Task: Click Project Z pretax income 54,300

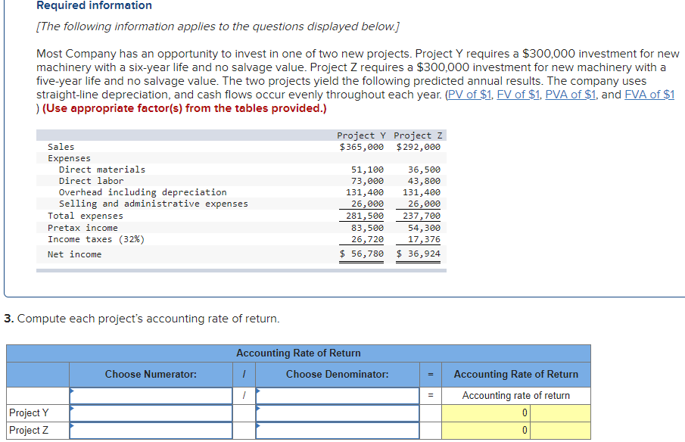Action: (424, 228)
